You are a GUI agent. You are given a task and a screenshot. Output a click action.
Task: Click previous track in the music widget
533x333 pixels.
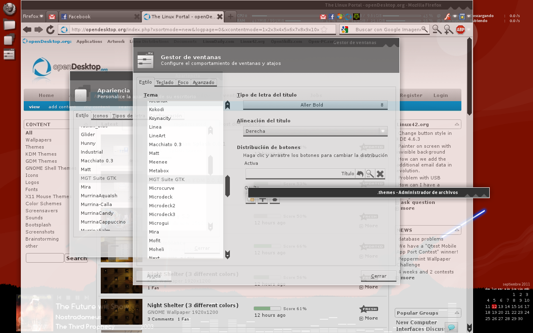click(x=59, y=297)
